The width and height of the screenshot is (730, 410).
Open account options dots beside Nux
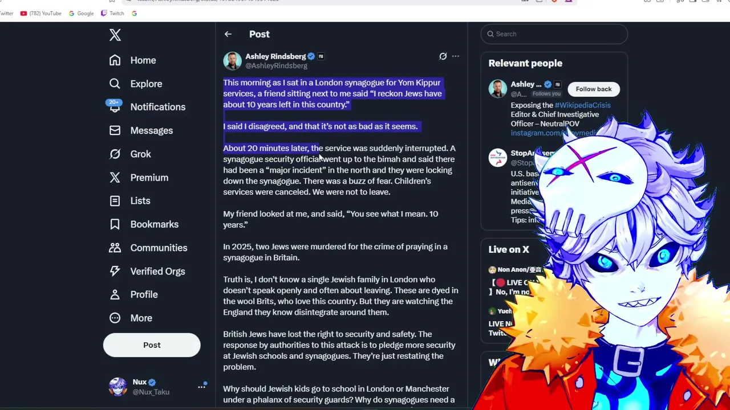(x=202, y=387)
